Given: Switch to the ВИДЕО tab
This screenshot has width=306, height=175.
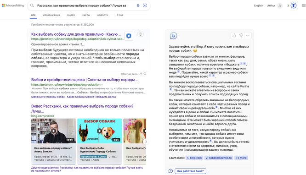Looking at the screenshot, I should (x=71, y=15).
